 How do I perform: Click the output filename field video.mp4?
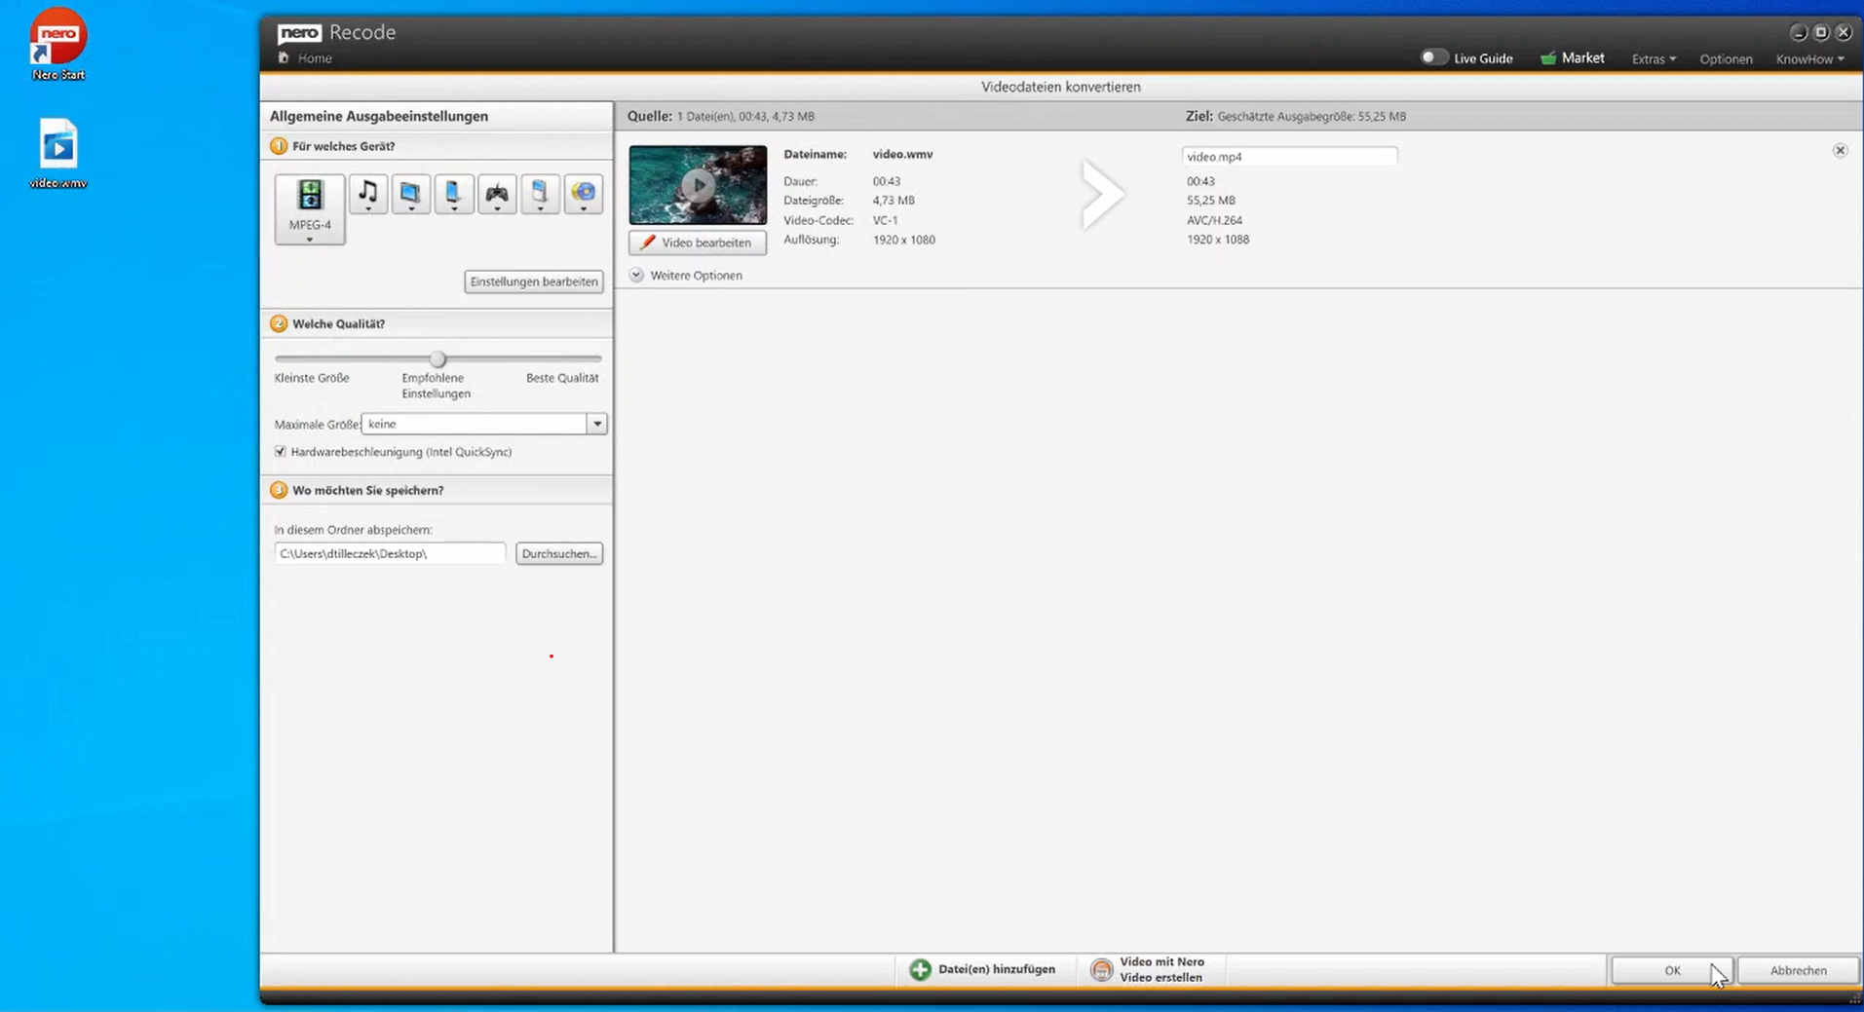tap(1289, 156)
